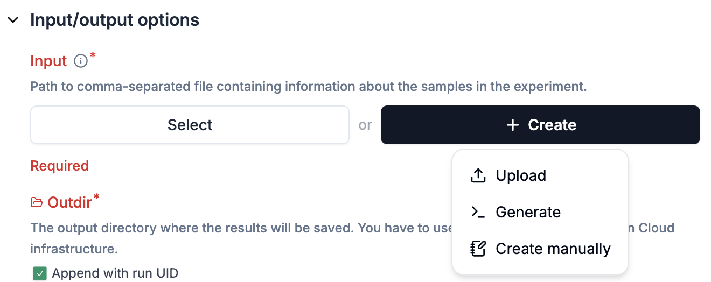
Task: Click the Append with run UID label text
Action: (115, 273)
